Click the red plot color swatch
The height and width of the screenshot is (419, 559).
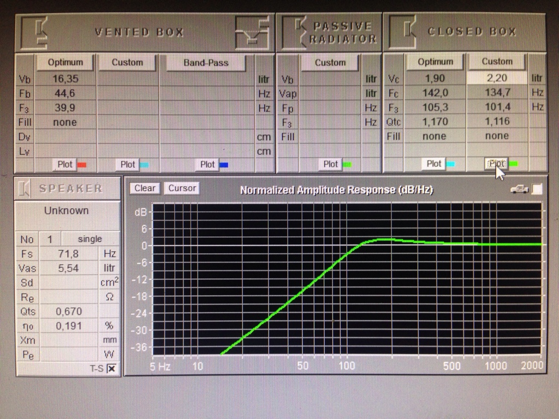tap(82, 165)
